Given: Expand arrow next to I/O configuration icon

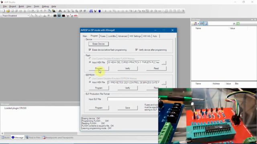Looking at the screenshot, I should pyautogui.click(x=198, y=24).
